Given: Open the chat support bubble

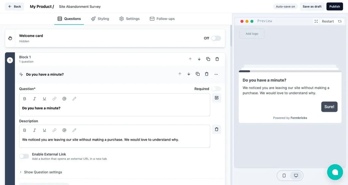Looking at the screenshot, I should tap(335, 172).
